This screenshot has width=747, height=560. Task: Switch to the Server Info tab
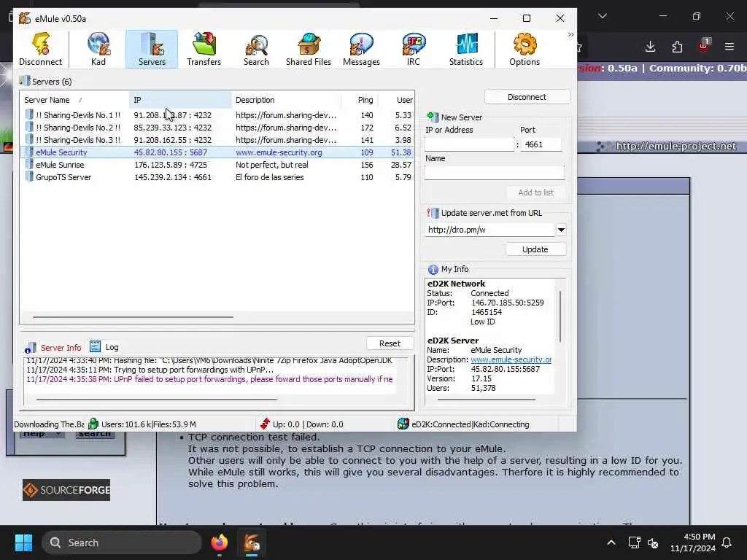[x=53, y=348]
